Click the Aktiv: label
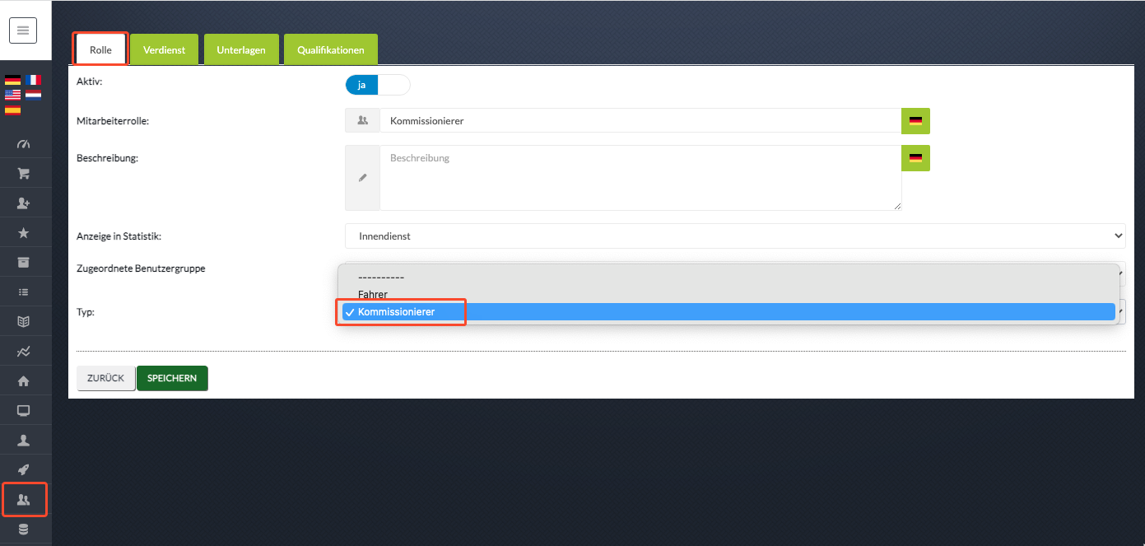The height and width of the screenshot is (546, 1145). (x=89, y=82)
